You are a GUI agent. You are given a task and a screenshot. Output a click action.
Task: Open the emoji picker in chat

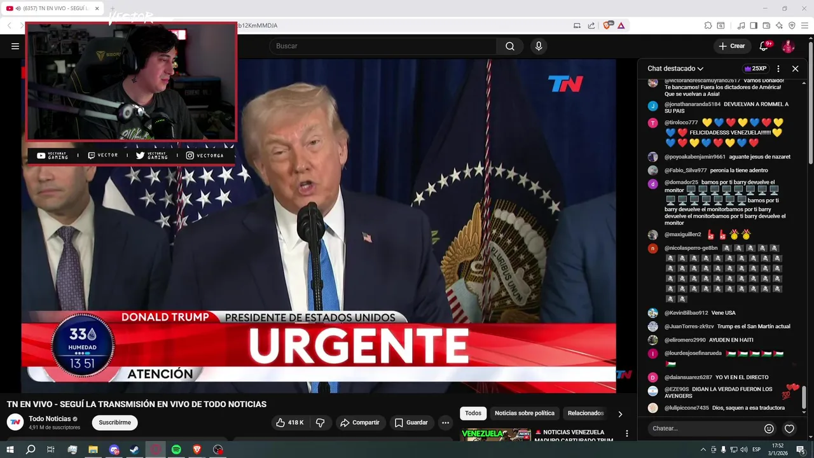click(x=769, y=429)
